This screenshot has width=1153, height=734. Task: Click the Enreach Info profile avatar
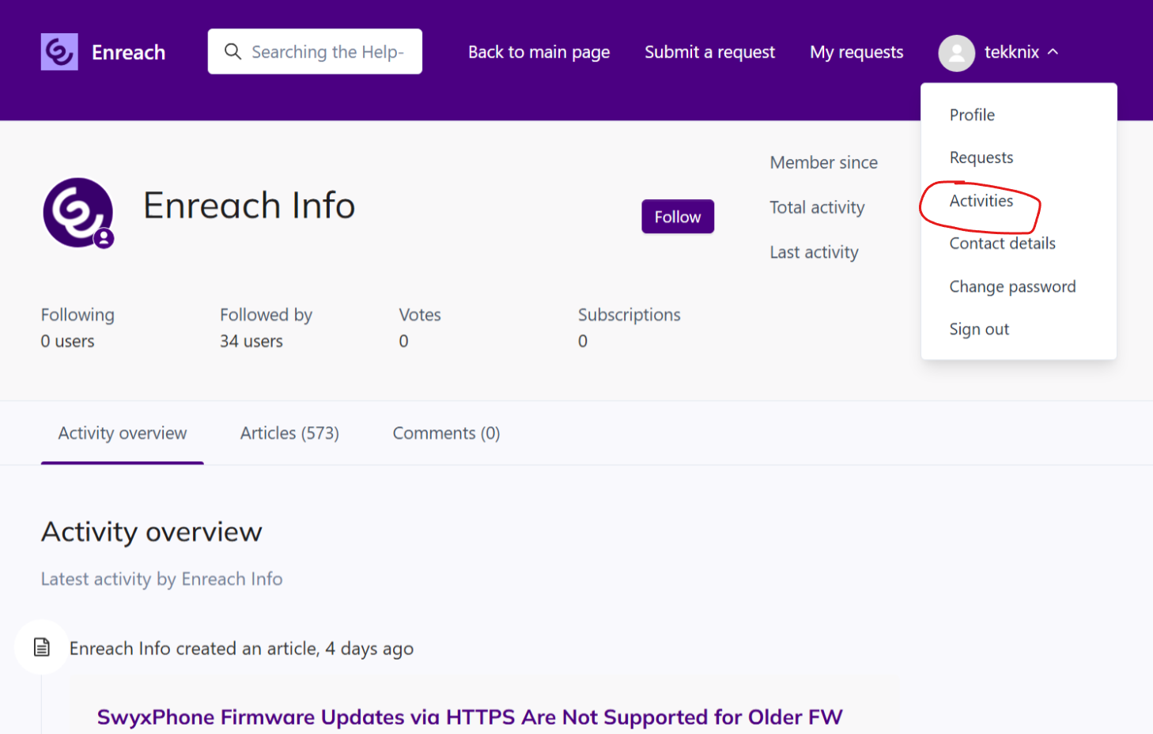pyautogui.click(x=78, y=213)
